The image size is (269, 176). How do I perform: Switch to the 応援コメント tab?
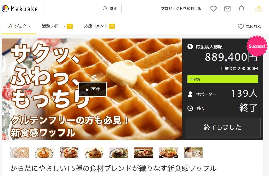click(99, 26)
